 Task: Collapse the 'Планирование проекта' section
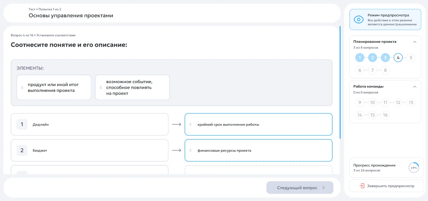click(415, 42)
